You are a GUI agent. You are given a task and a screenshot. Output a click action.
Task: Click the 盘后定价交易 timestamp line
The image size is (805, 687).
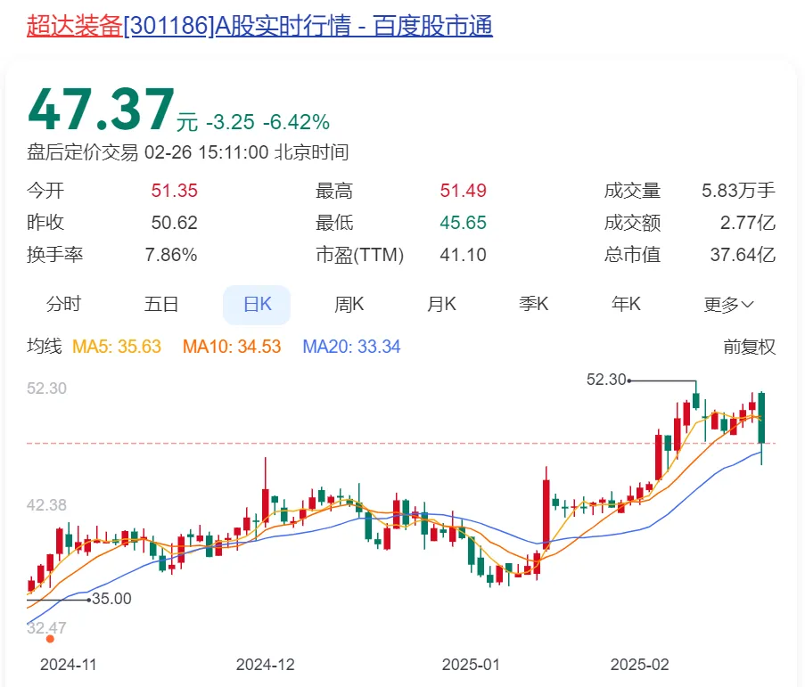pos(188,152)
